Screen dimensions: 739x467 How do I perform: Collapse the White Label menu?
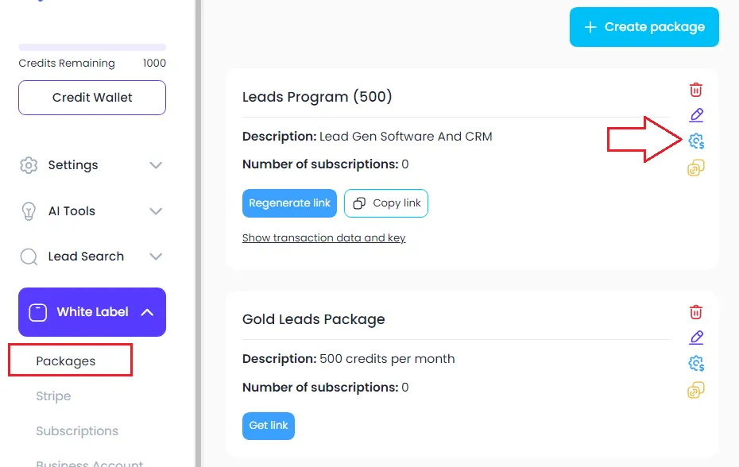coord(92,312)
